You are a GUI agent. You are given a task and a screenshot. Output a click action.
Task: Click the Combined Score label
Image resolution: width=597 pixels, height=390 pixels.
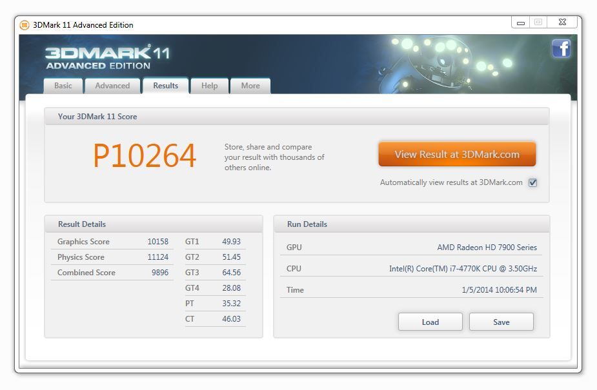click(86, 273)
